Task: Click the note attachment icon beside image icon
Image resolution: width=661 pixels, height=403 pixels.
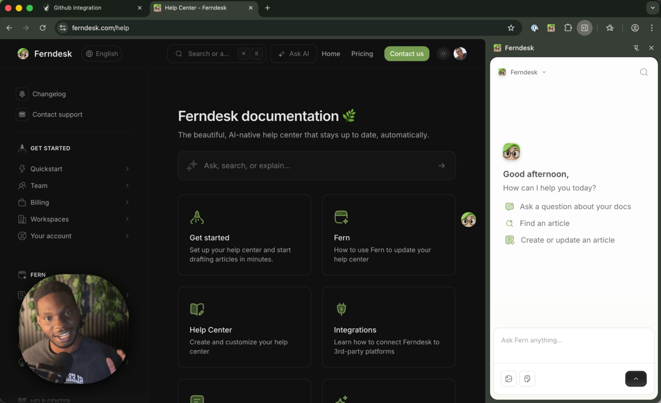Action: tap(527, 379)
